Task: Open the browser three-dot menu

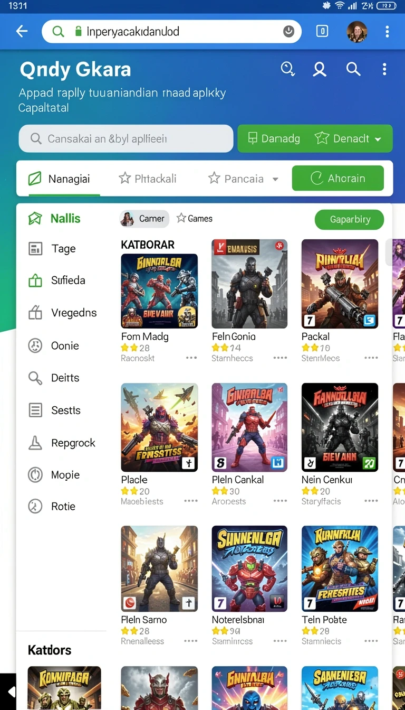Action: coord(388,32)
